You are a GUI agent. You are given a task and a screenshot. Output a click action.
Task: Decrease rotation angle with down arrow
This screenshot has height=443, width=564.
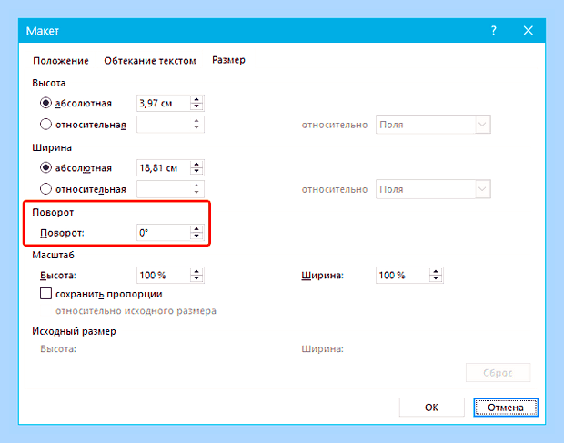[x=196, y=237]
